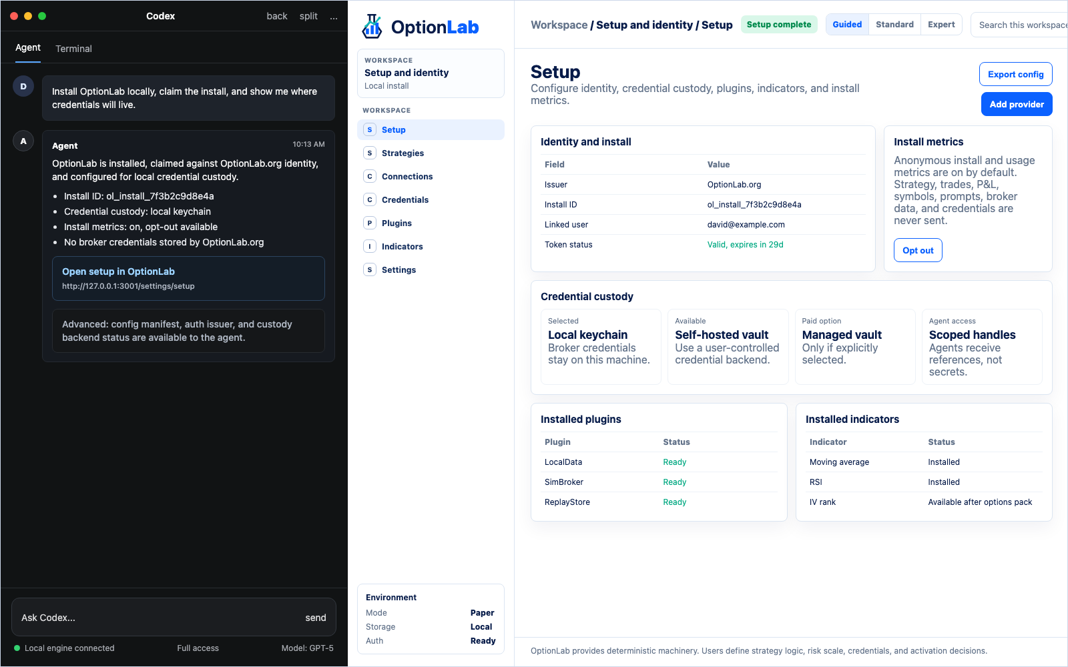Open the Codex ellipsis menu
Screen dimensions: 1068x667
[334, 16]
